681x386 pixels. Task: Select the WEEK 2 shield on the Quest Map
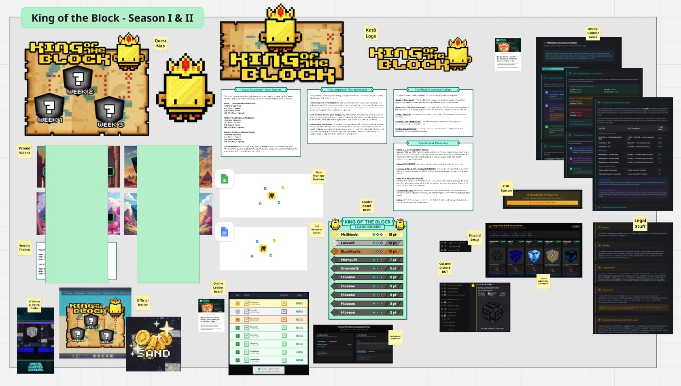tap(78, 81)
